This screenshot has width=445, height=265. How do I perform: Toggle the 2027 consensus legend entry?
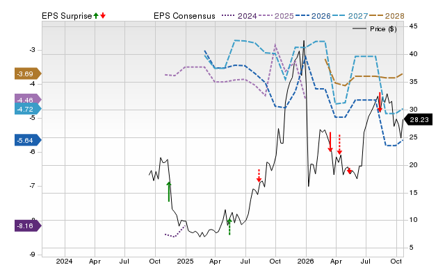click(x=350, y=16)
